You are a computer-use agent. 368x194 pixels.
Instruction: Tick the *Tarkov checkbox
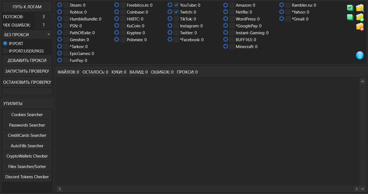66,46
